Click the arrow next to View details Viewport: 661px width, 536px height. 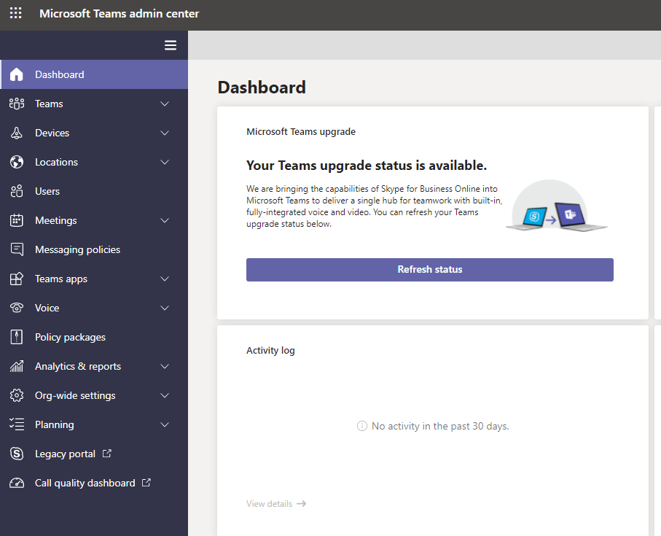(x=302, y=503)
